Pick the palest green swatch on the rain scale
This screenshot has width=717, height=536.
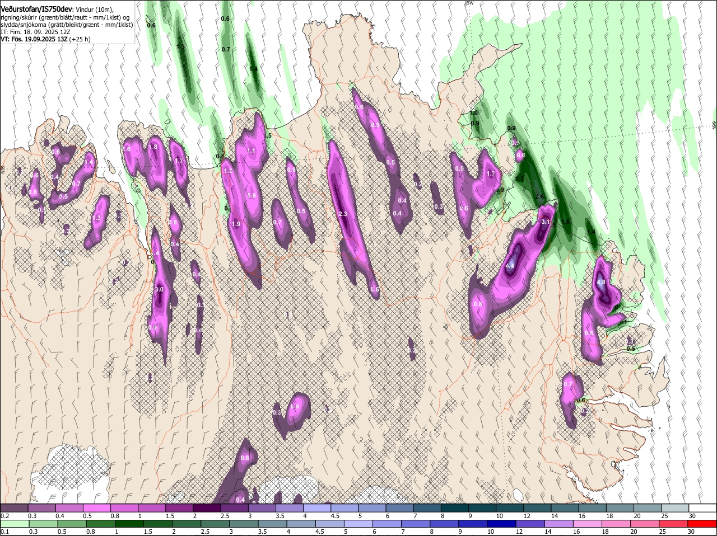[x=15, y=524]
